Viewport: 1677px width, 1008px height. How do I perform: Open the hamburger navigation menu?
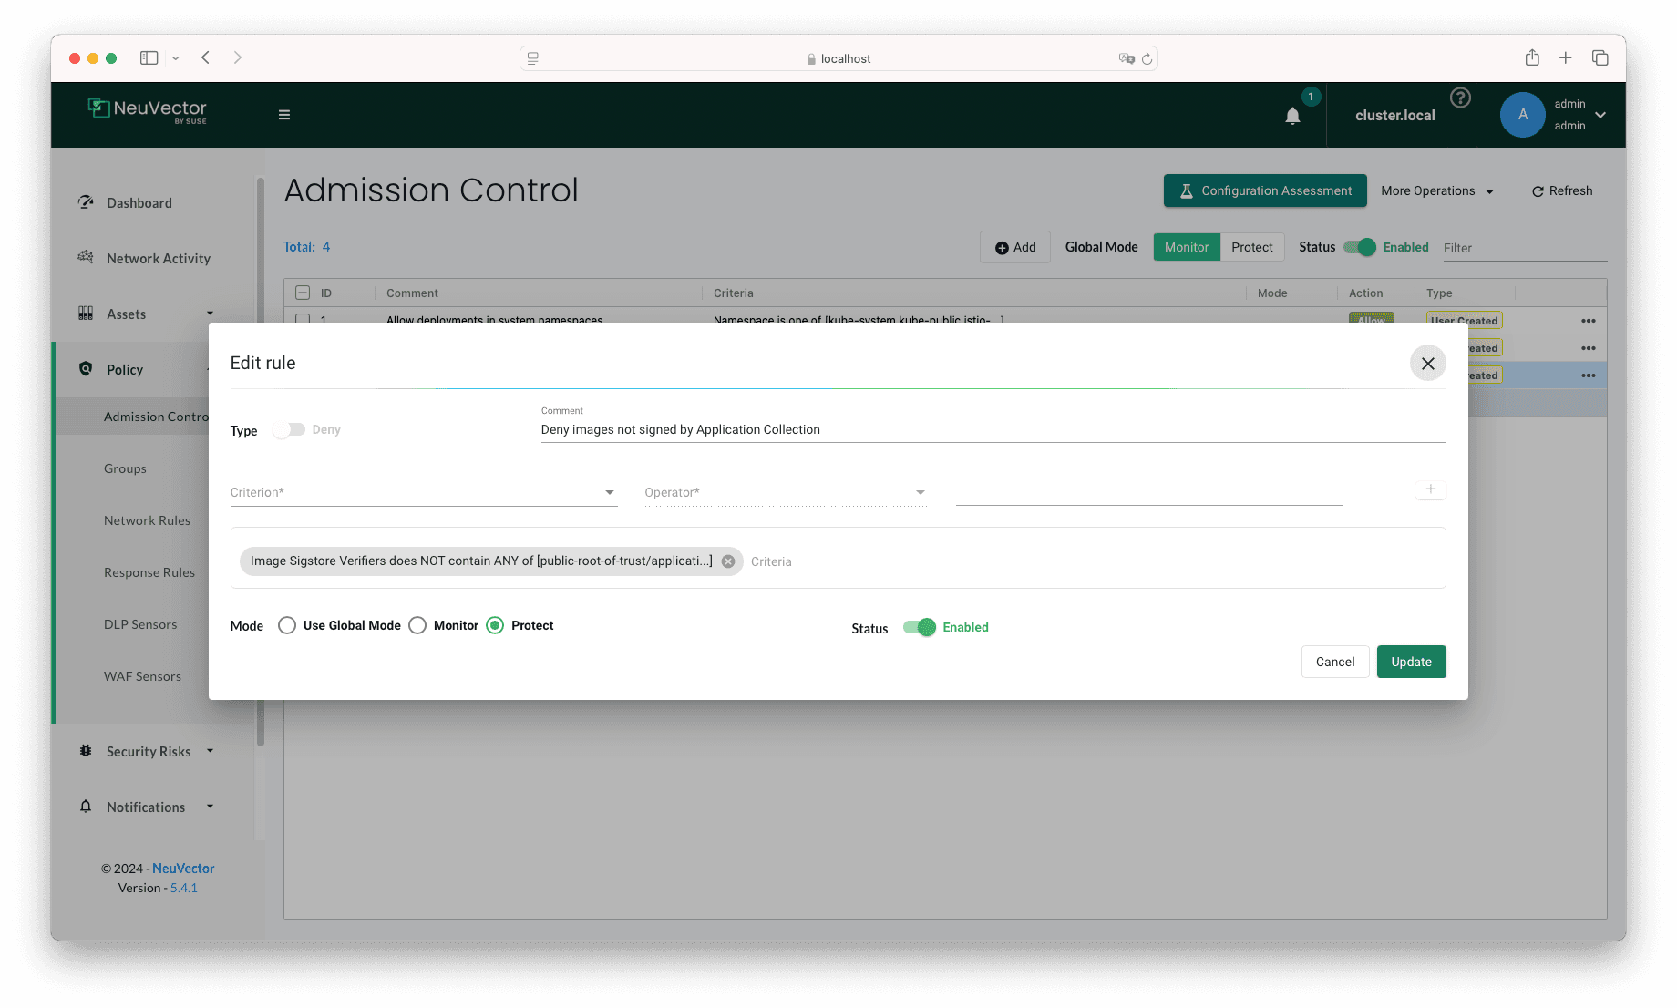(x=284, y=115)
